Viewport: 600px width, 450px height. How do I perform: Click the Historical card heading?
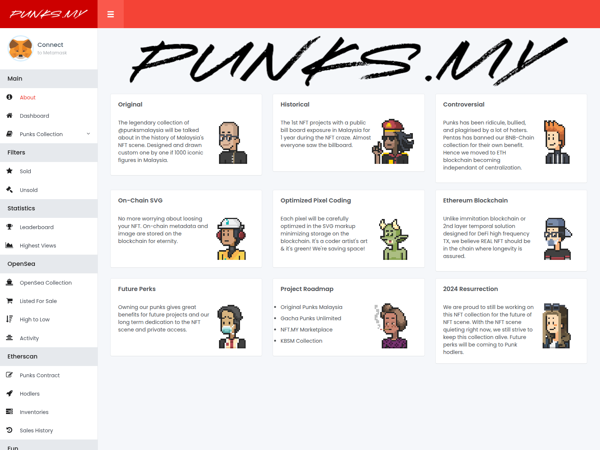point(295,104)
